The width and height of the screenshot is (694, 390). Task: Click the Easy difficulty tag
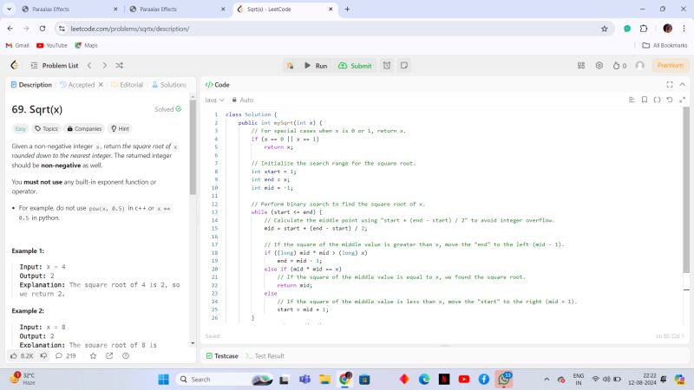pyautogui.click(x=20, y=128)
